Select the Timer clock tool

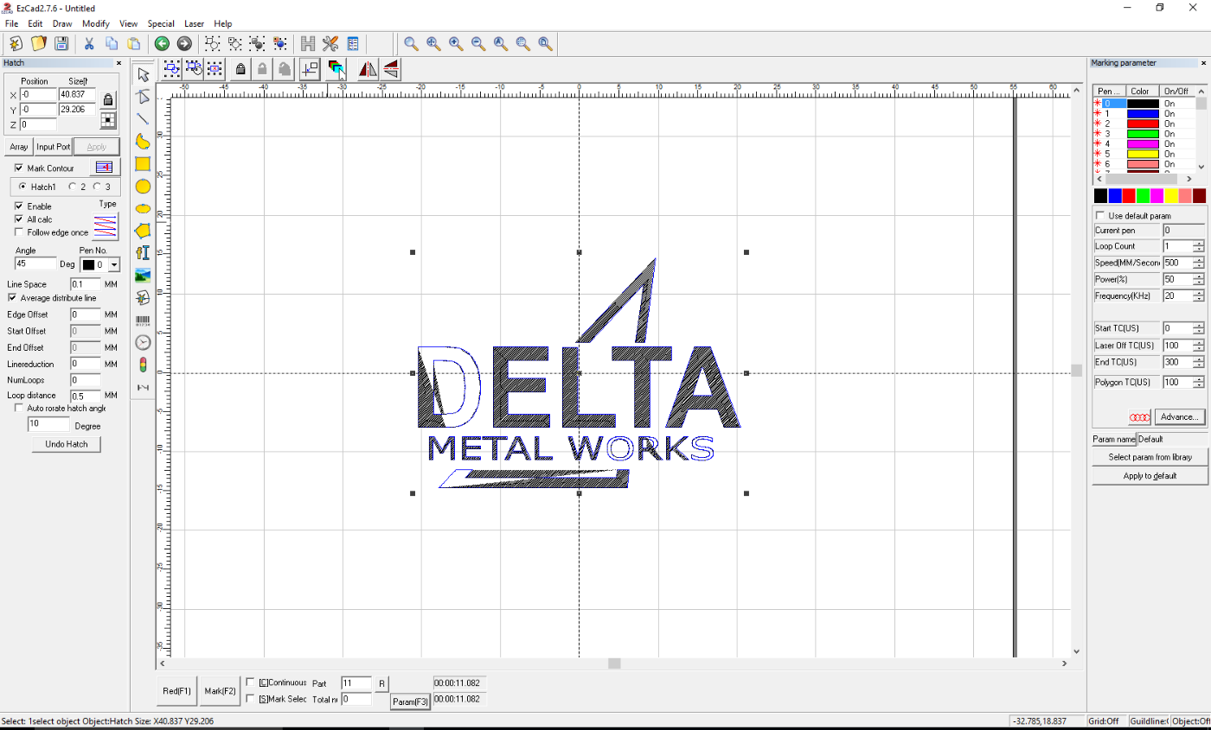[x=144, y=343]
